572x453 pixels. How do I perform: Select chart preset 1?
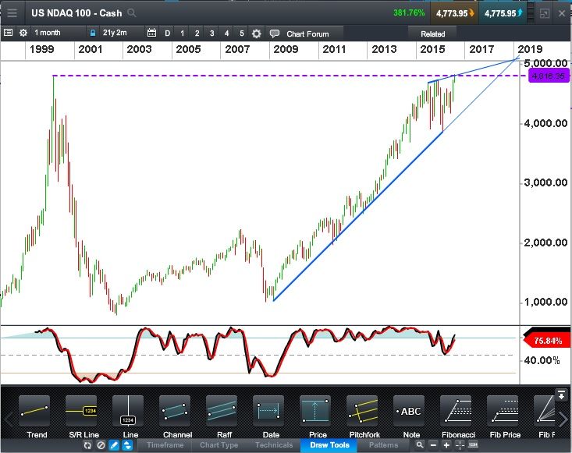point(183,34)
